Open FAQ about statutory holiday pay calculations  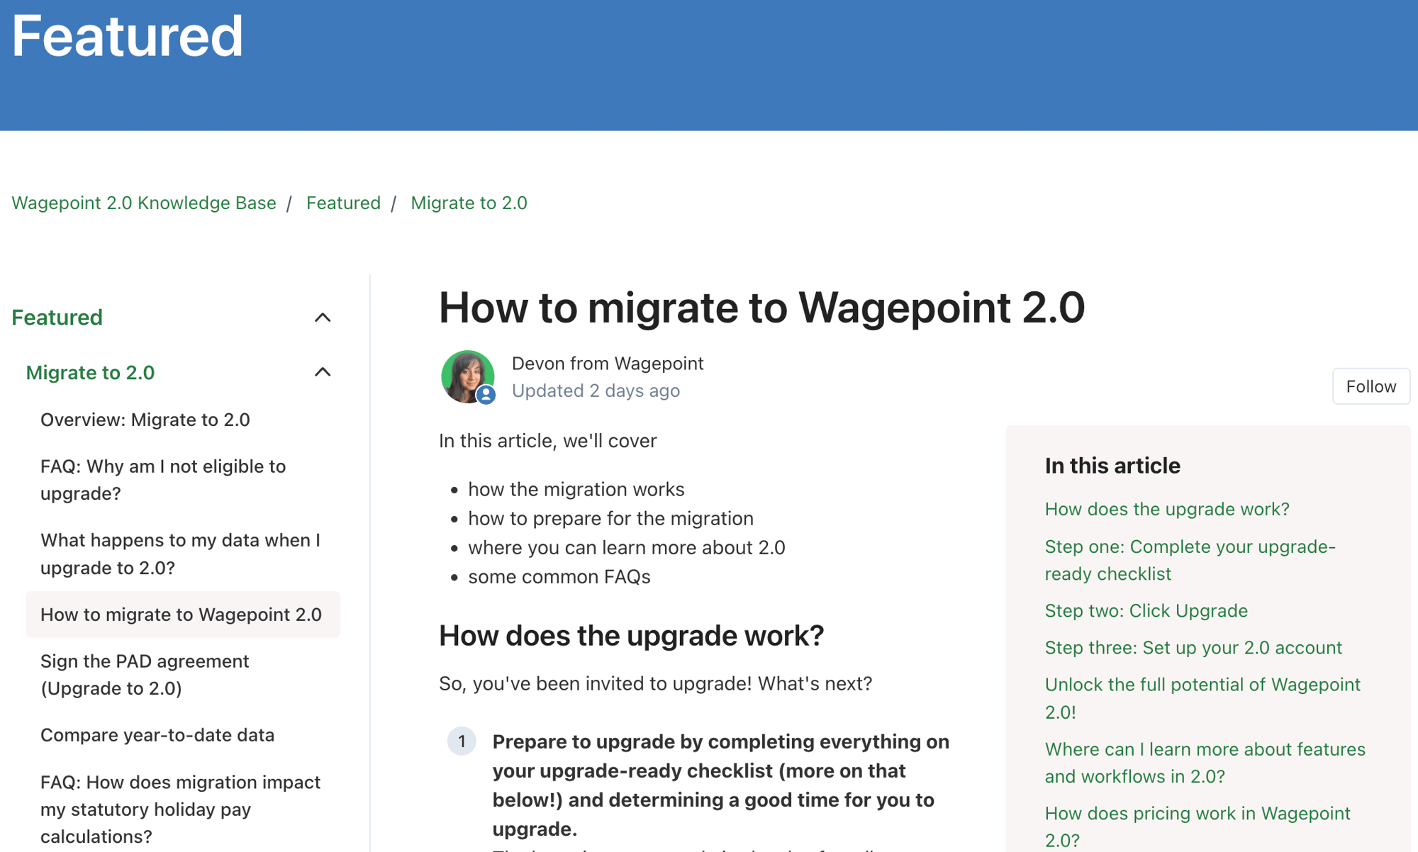pyautogui.click(x=180, y=809)
